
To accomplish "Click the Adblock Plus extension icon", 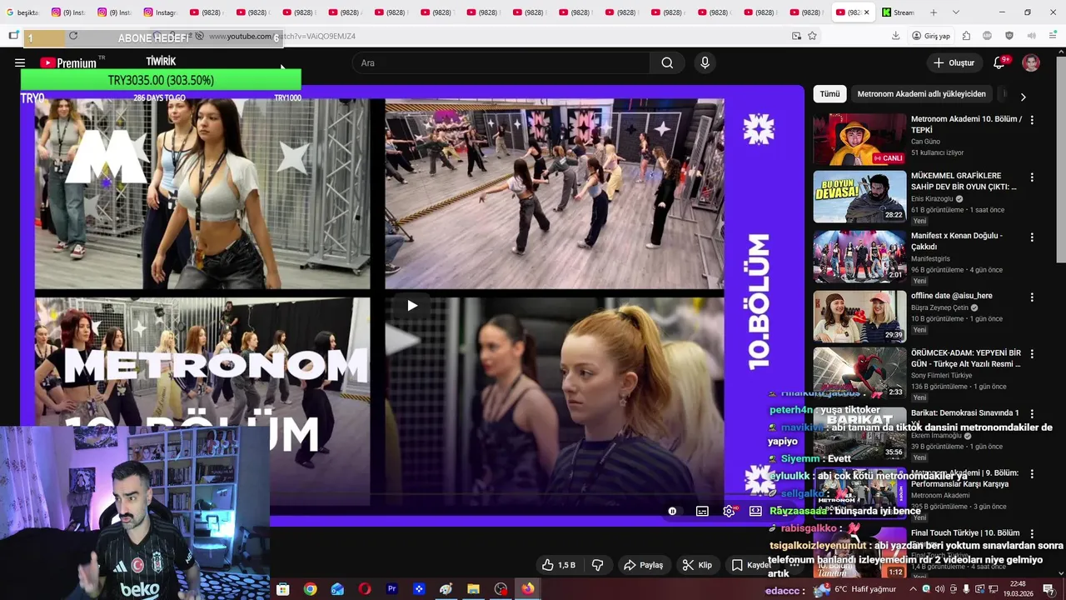I will [988, 36].
